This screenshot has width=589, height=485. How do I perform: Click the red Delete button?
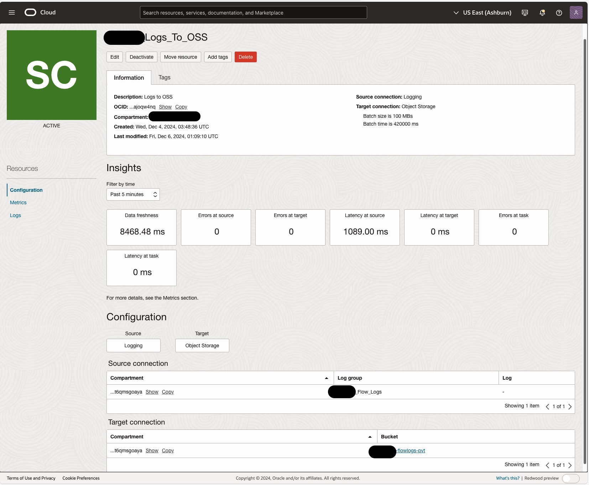tap(246, 57)
